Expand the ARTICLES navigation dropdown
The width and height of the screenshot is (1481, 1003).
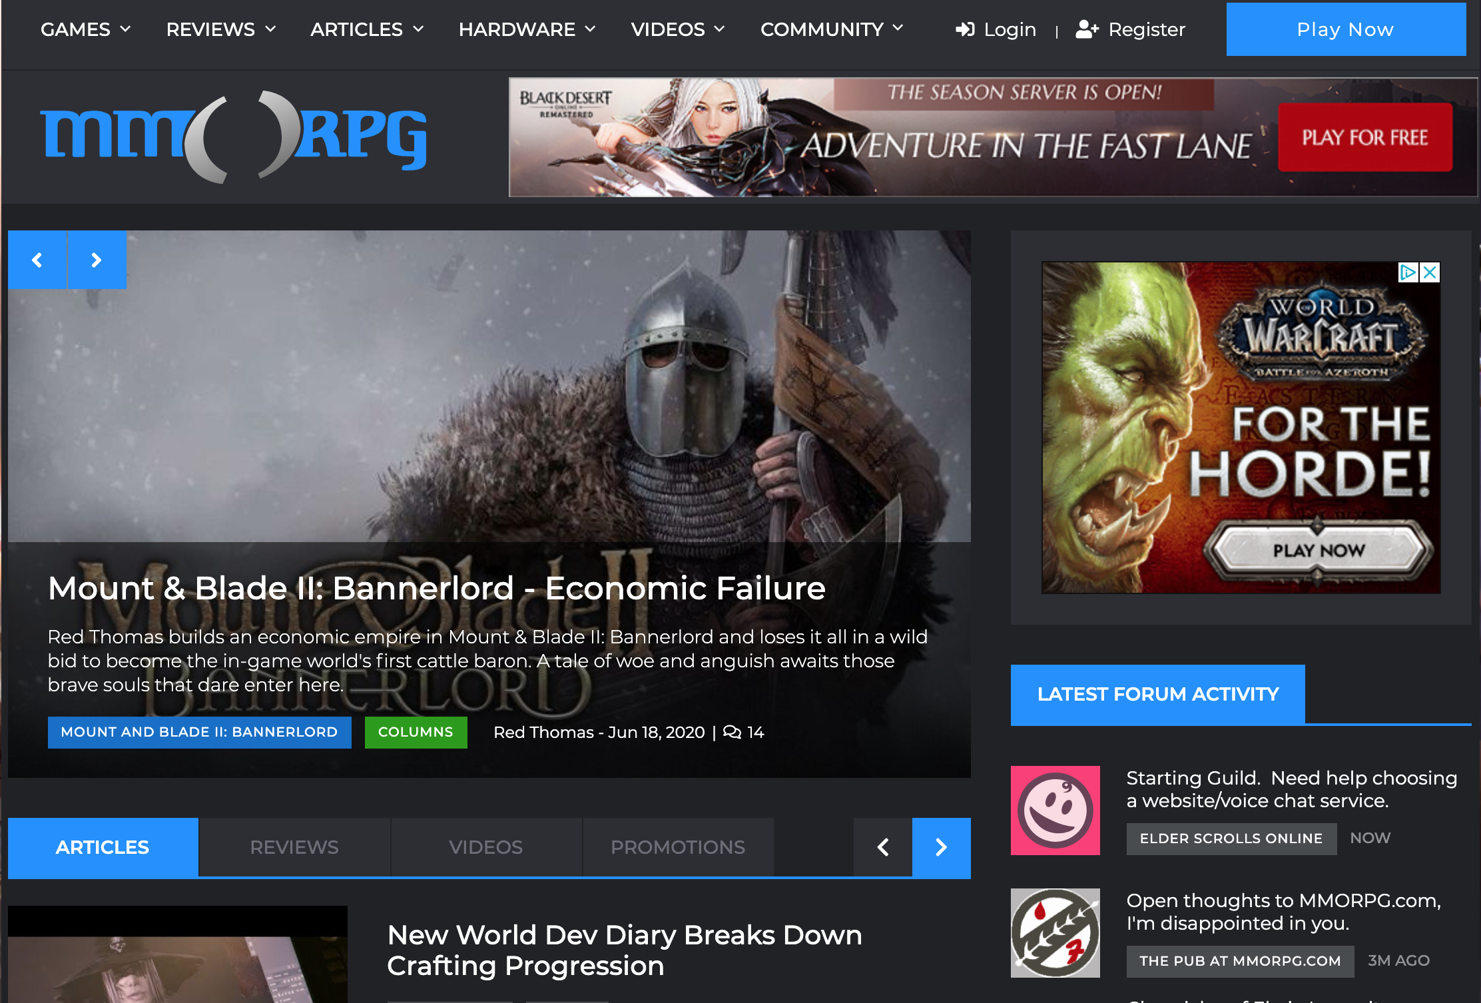pos(367,29)
